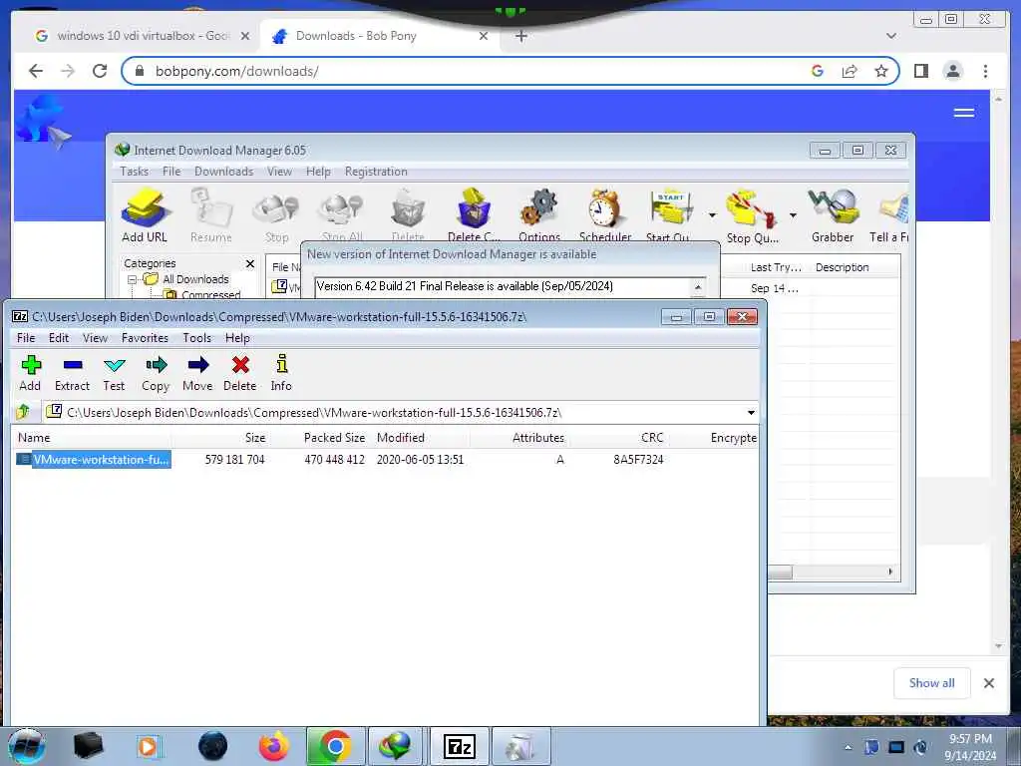Open Edit menu in 7-Zip
Image resolution: width=1021 pixels, height=766 pixels.
59,338
